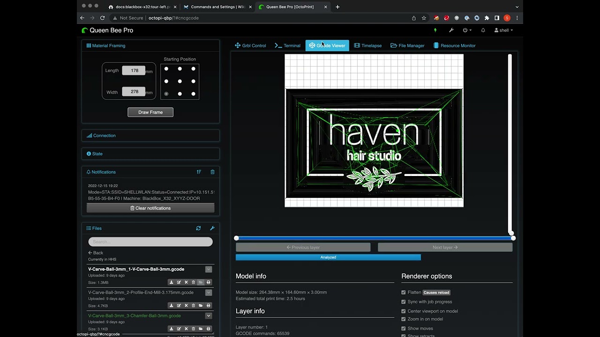This screenshot has width=600, height=337.
Task: Go Back in the file list
Action: coord(96,253)
